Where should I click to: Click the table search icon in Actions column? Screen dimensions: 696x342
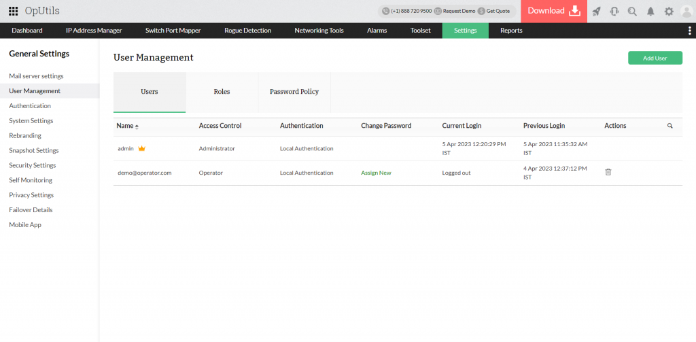669,126
